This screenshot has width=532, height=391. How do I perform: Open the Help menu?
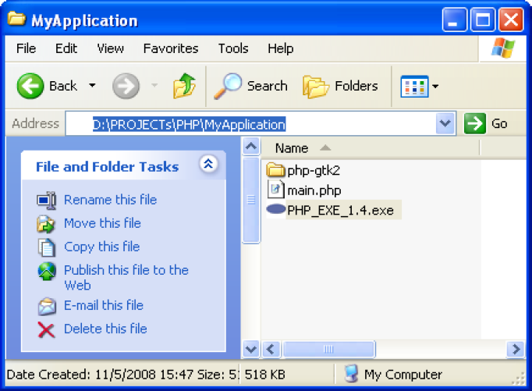(x=281, y=48)
